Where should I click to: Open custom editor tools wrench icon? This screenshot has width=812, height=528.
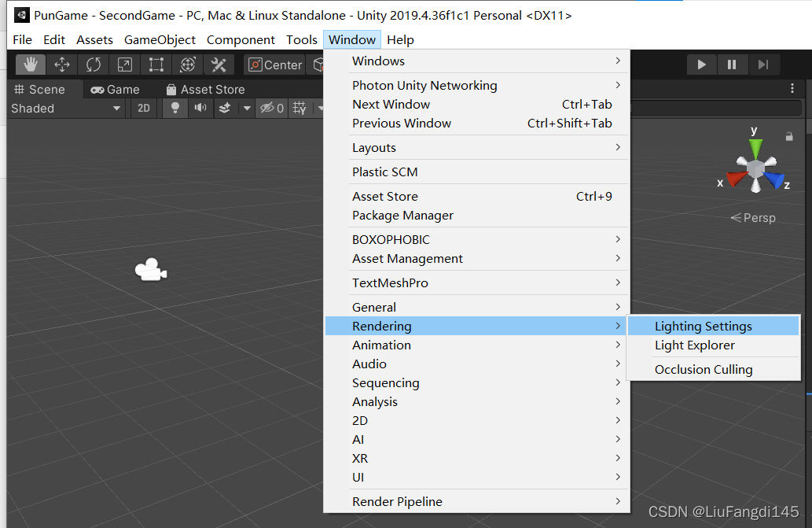[x=219, y=65]
